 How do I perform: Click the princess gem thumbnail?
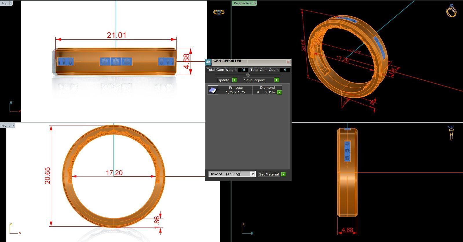coord(213,90)
